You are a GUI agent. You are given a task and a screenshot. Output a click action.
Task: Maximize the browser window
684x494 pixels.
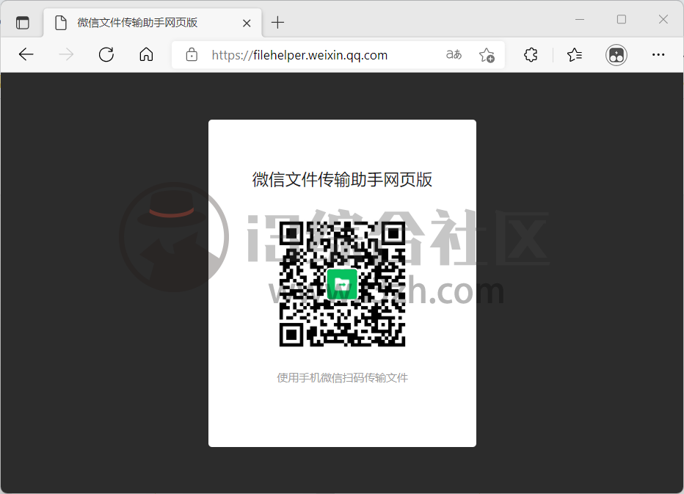click(622, 19)
